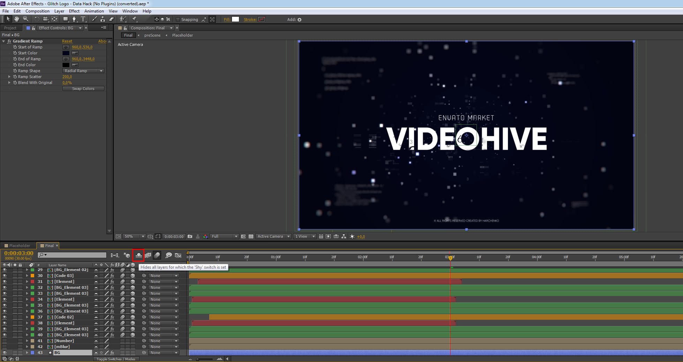The height and width of the screenshot is (362, 683).
Task: Reset the Gradient Ramp effect
Action: point(67,41)
